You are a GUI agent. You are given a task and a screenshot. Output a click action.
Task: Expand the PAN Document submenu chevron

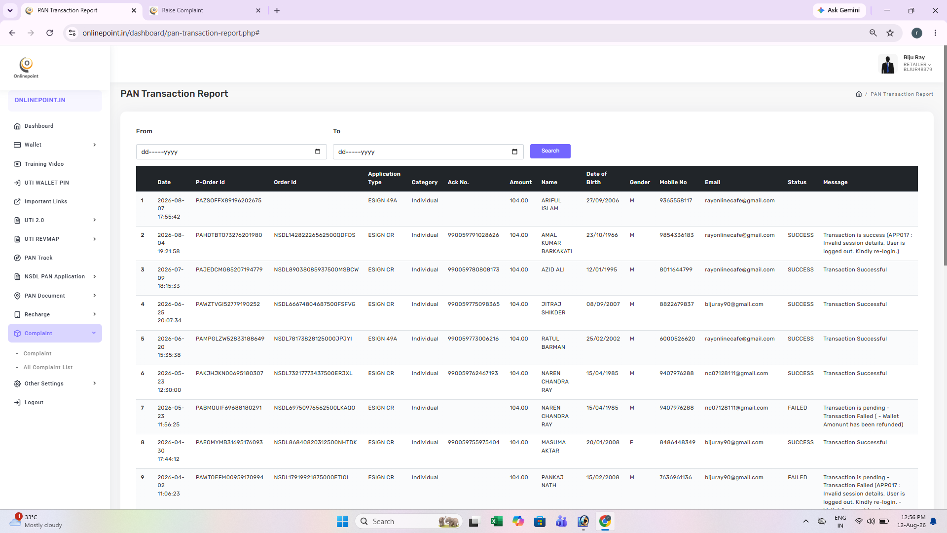coord(94,296)
